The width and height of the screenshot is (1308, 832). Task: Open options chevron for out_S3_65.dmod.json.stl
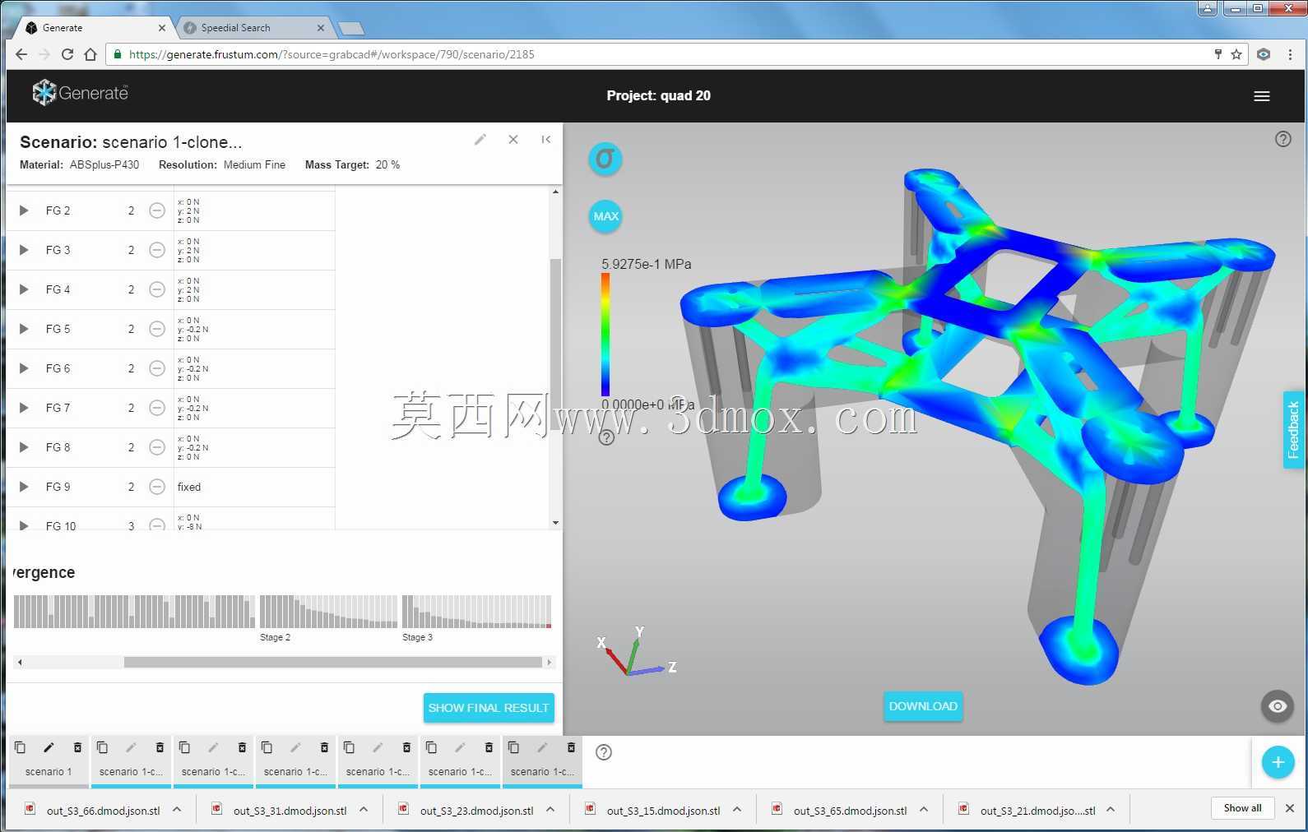pyautogui.click(x=924, y=810)
